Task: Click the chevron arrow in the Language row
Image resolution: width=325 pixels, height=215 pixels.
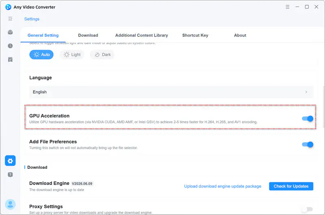Action: click(x=306, y=92)
